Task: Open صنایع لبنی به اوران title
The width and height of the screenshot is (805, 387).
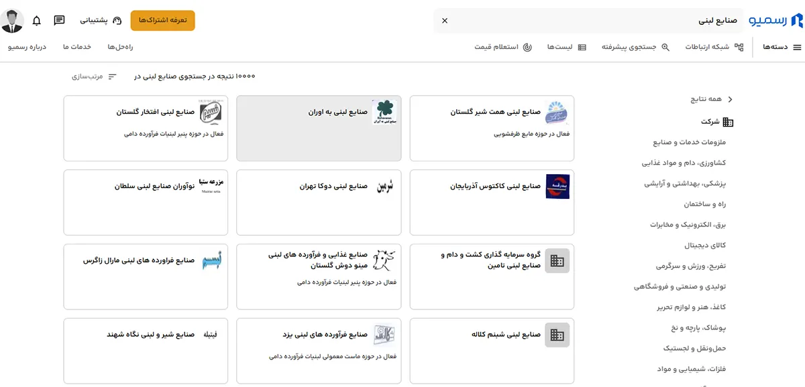Action: point(337,112)
